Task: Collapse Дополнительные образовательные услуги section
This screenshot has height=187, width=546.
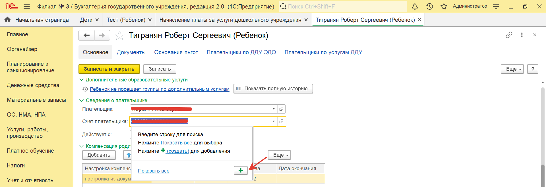Action: tap(82, 80)
